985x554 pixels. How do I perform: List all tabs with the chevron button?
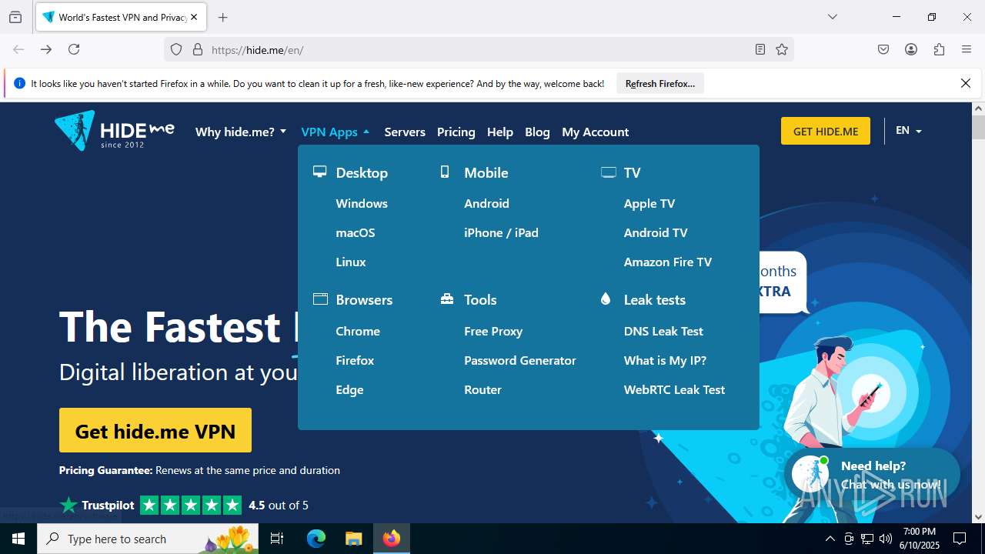832,17
